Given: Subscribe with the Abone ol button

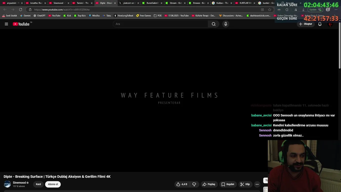Looking at the screenshot, I should [x=53, y=184].
